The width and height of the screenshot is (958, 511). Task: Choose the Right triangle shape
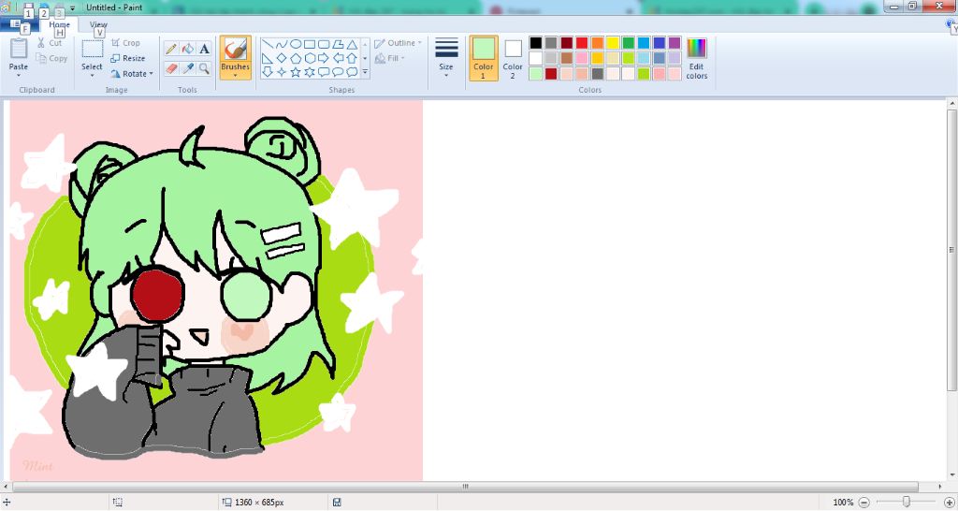point(267,59)
